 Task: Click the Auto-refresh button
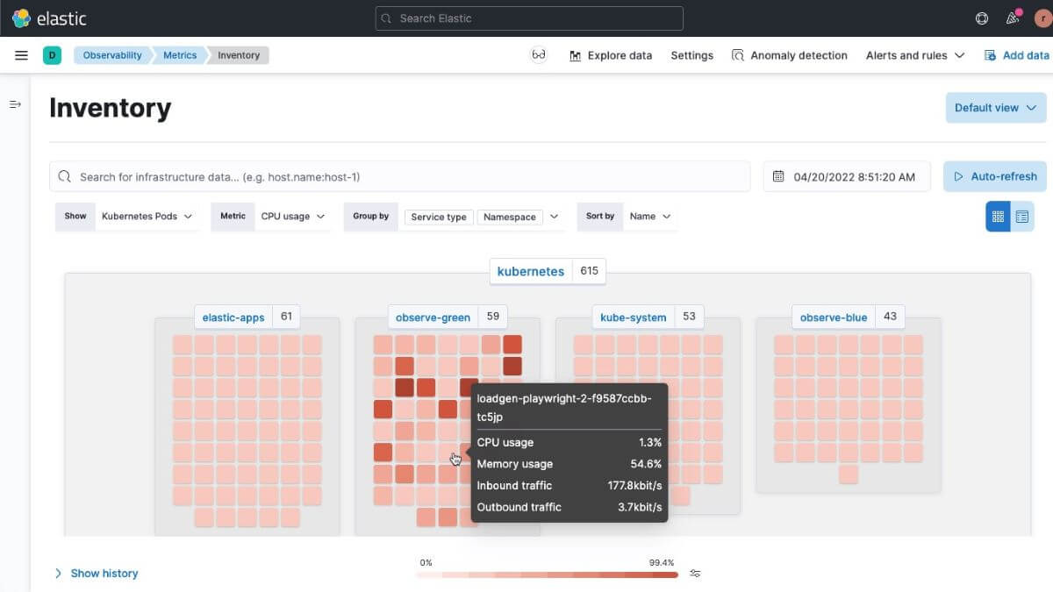994,175
